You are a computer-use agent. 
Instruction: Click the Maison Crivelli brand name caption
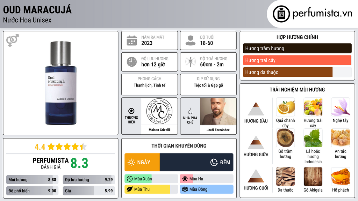tap(159, 130)
